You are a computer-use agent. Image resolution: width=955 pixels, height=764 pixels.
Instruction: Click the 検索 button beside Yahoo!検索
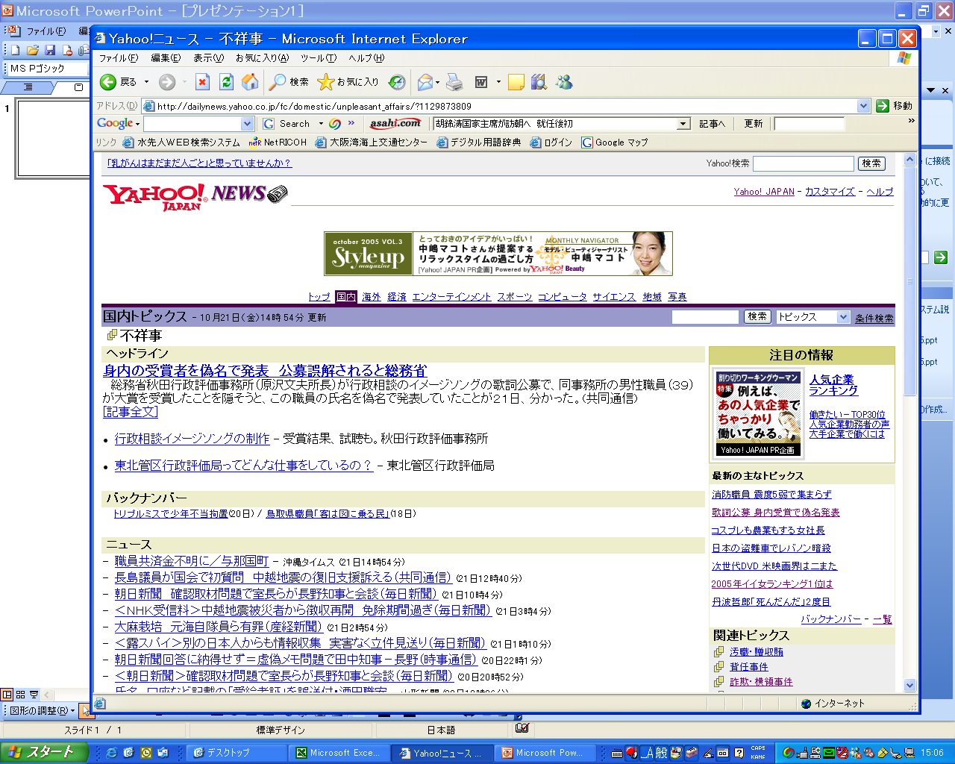(871, 163)
